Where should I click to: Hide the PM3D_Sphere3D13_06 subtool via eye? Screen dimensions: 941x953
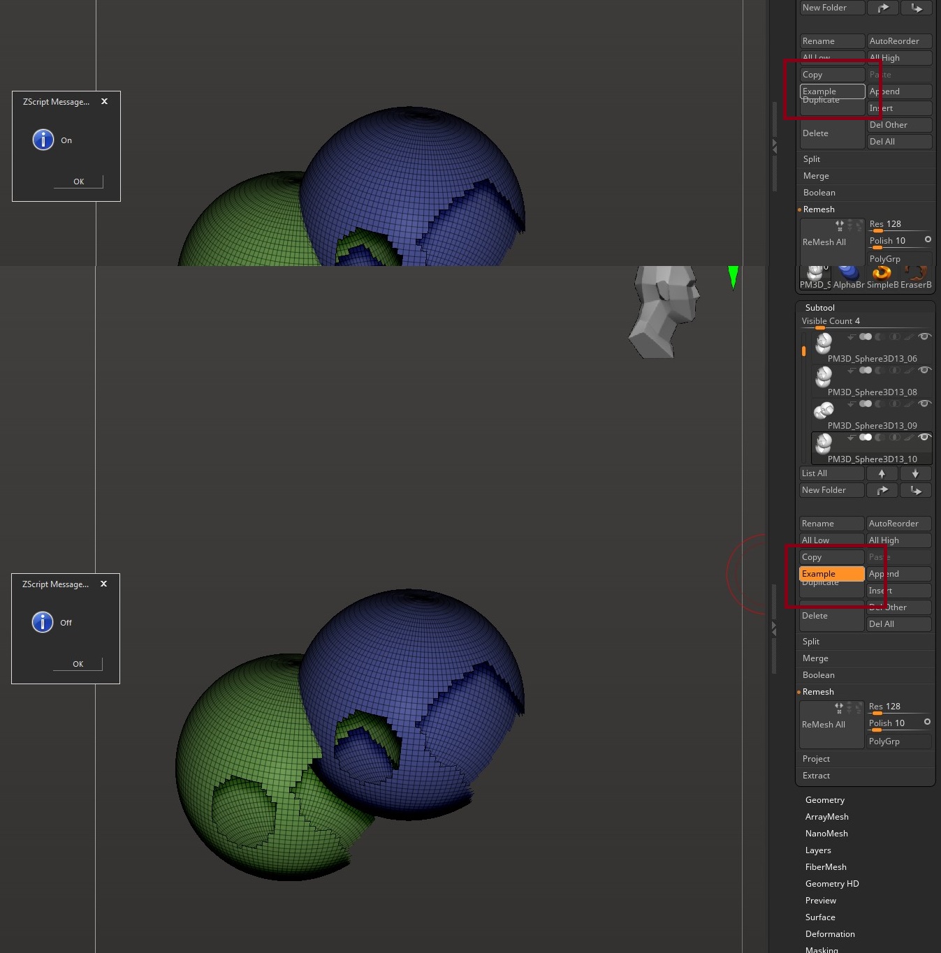coord(924,337)
